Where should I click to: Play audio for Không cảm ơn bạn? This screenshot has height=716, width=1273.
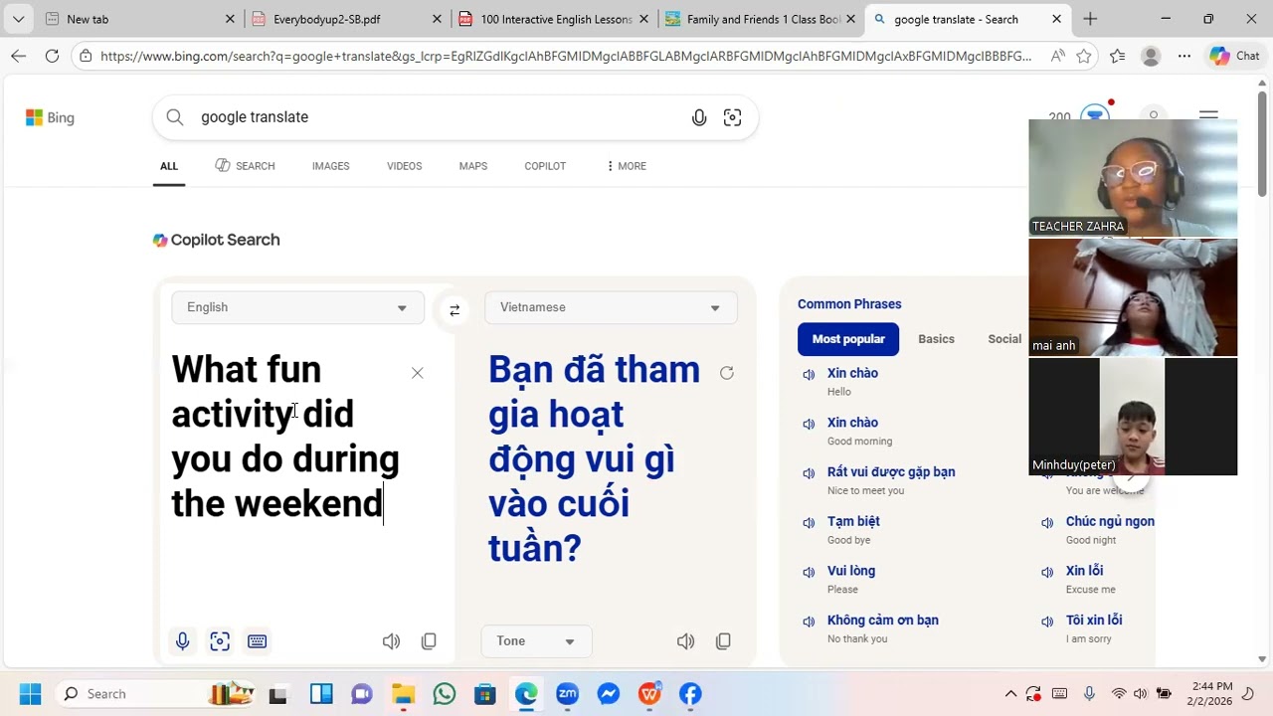click(809, 622)
